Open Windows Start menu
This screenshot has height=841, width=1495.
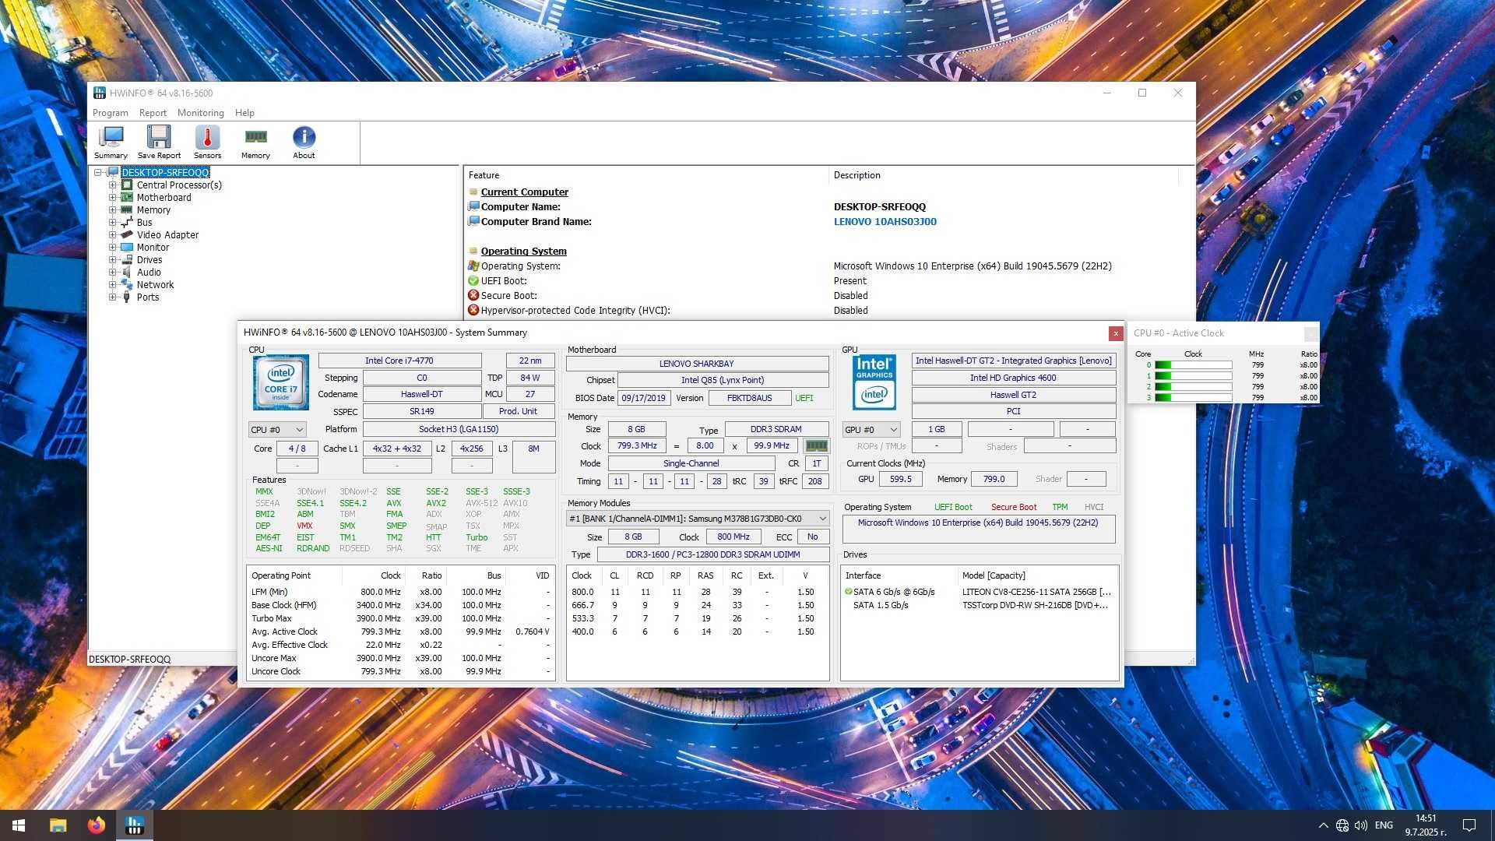pyautogui.click(x=19, y=825)
